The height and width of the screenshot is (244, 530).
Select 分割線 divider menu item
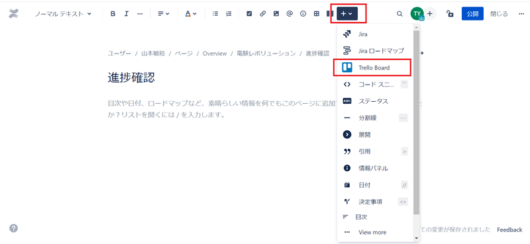point(375,118)
